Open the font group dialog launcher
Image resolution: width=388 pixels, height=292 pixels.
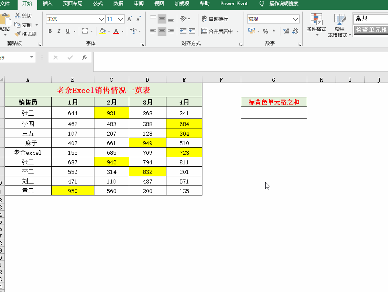tap(142, 44)
